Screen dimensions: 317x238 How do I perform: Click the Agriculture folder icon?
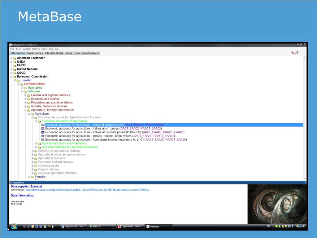pos(32,114)
